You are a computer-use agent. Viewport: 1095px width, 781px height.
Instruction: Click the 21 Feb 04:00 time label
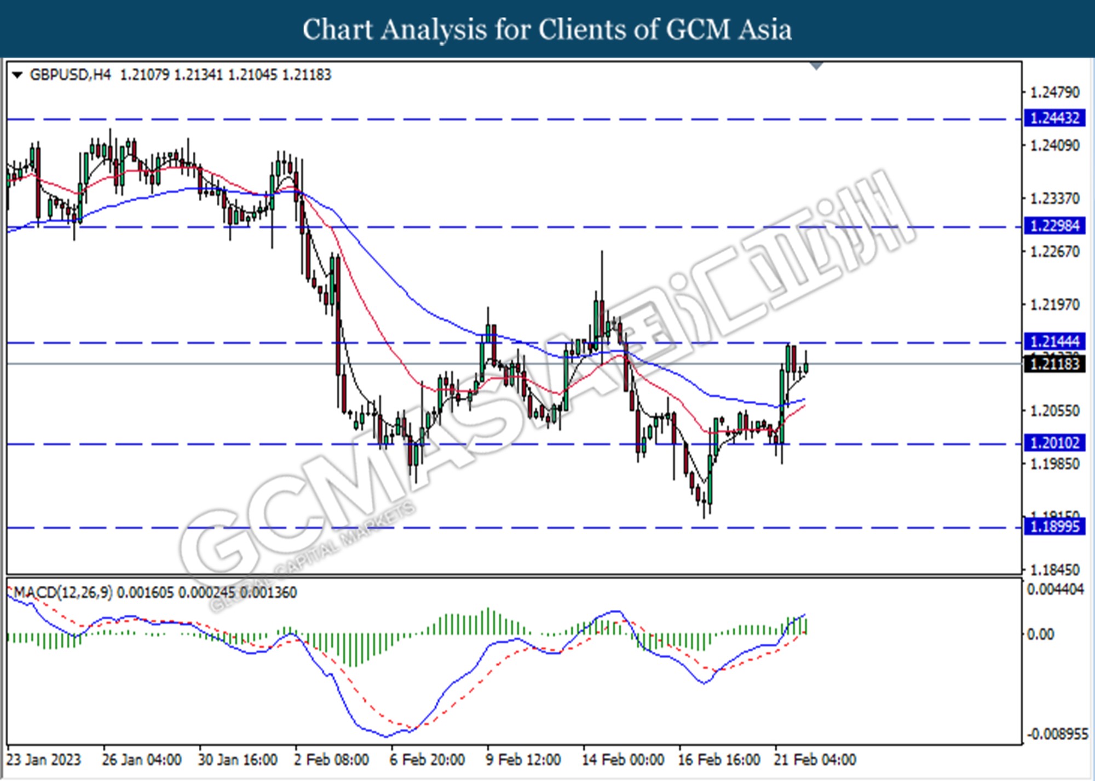point(815,760)
